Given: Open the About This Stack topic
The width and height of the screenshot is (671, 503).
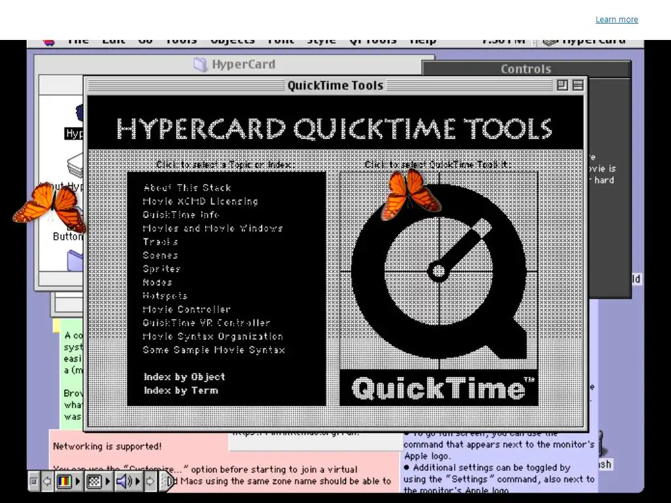Looking at the screenshot, I should pos(187,188).
